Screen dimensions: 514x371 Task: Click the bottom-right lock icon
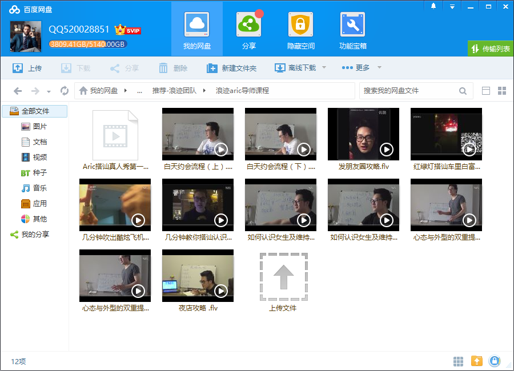(495, 361)
